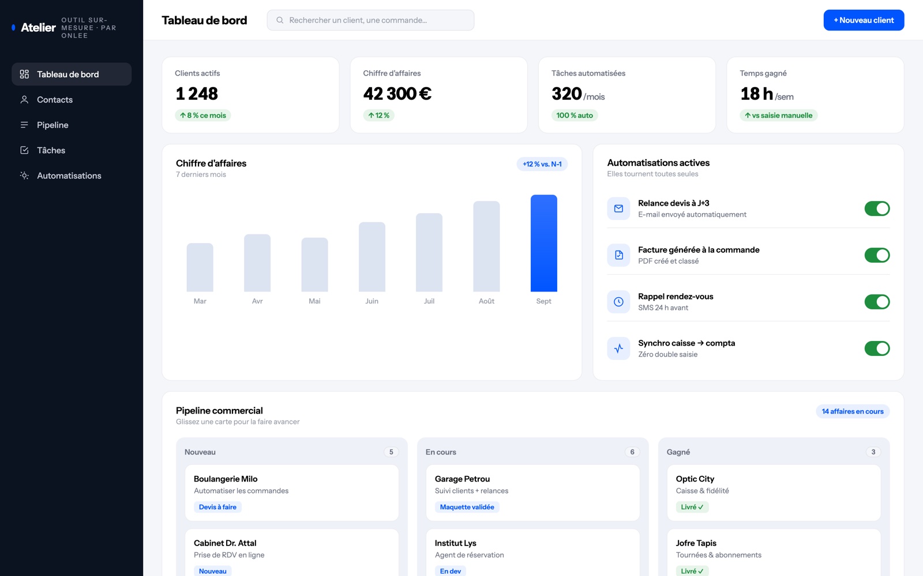
Task: Click the Automatisations actives heading
Action: point(658,163)
